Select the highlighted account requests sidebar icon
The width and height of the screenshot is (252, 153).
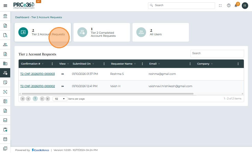(5, 73)
